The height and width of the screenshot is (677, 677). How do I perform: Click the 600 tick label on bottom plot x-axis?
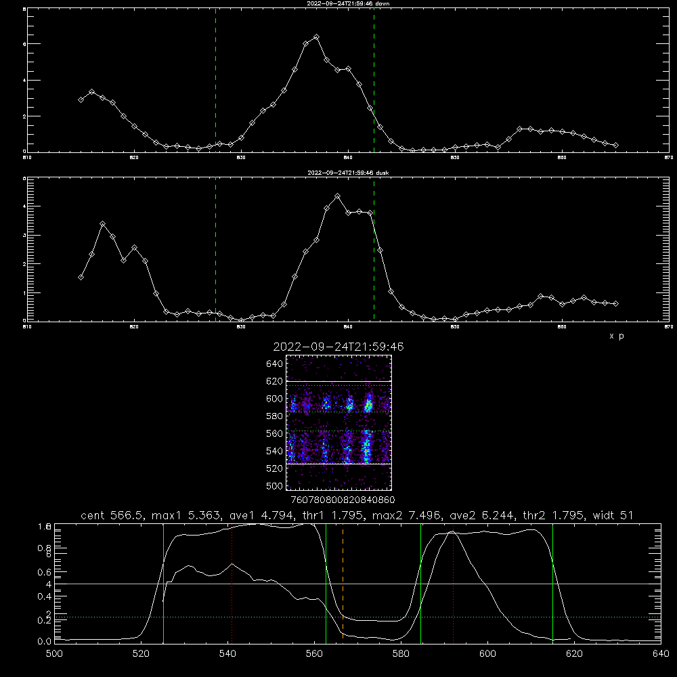pos(487,654)
